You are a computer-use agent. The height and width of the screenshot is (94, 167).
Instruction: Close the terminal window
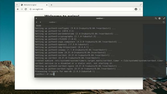pyautogui.click(x=36, y=18)
